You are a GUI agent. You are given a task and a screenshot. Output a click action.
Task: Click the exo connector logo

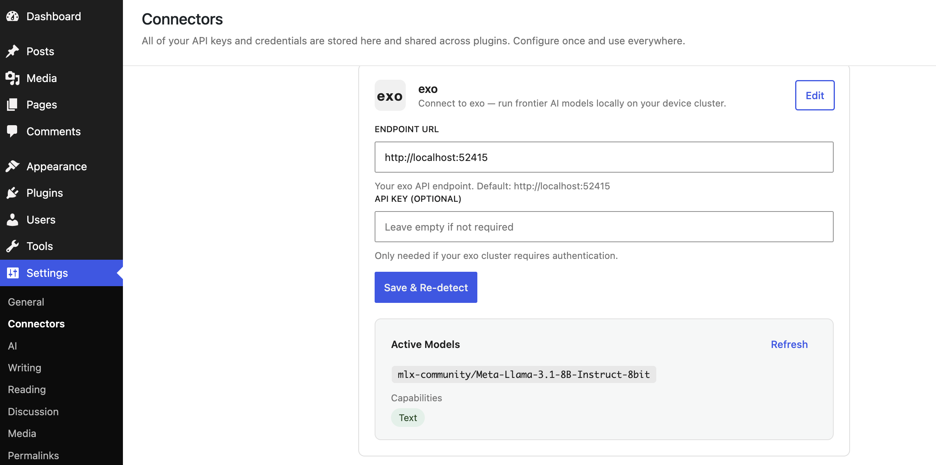[390, 96]
